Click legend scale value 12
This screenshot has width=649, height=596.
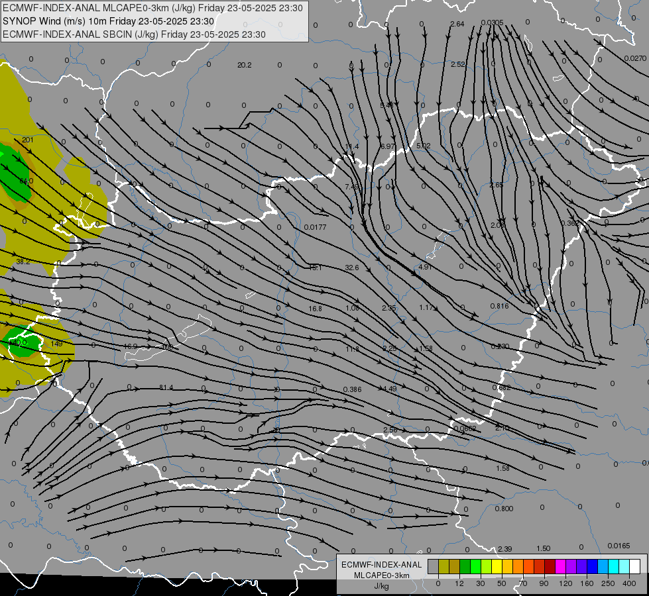(459, 583)
